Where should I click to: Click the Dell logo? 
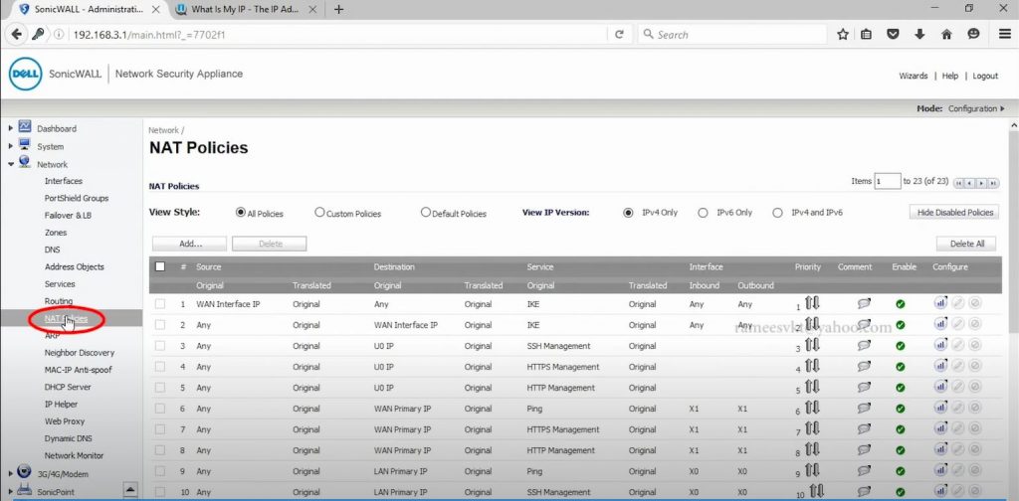tap(25, 74)
